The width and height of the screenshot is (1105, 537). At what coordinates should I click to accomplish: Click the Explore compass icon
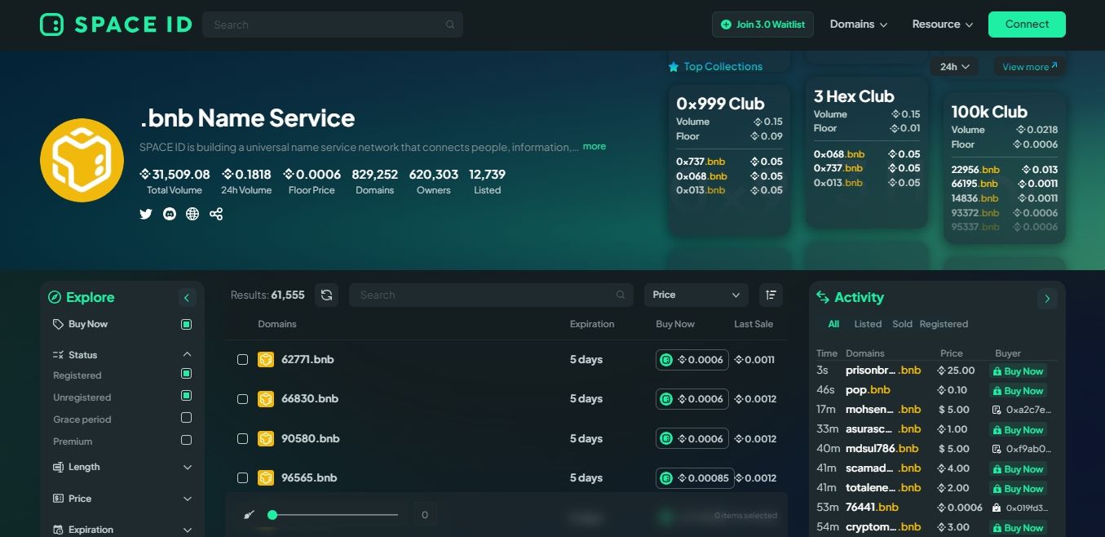(55, 298)
